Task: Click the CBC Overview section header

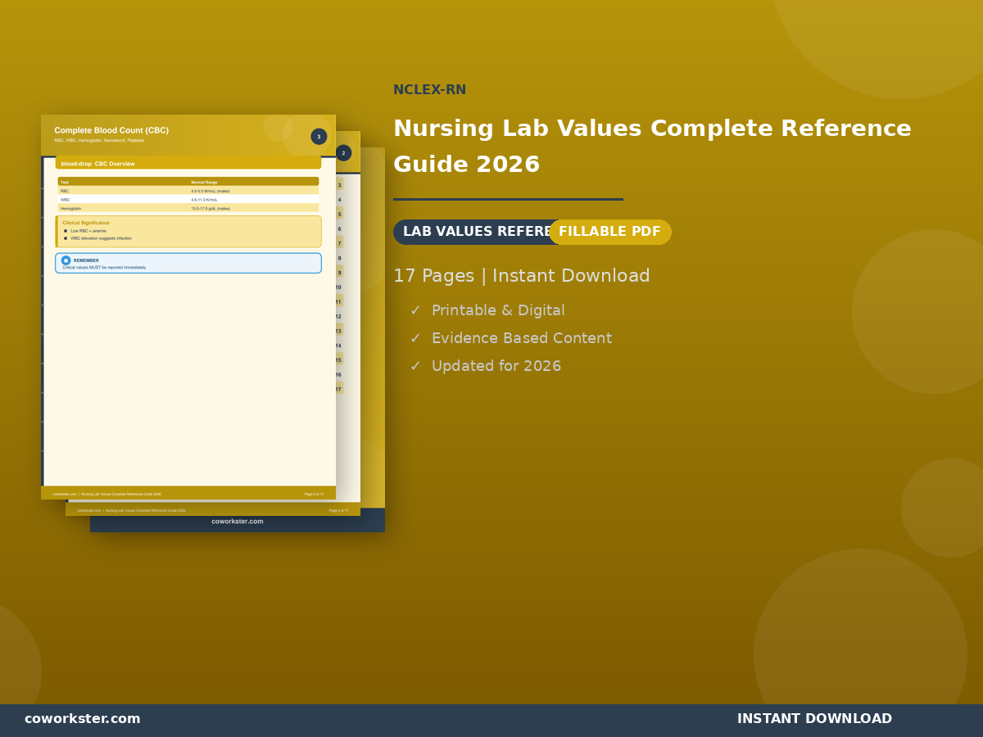Action: pos(188,164)
